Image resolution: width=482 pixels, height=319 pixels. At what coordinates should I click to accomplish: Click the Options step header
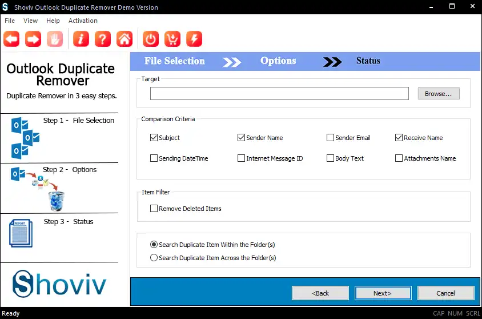(278, 61)
